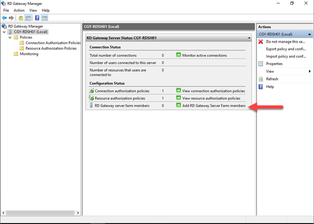The image size is (314, 224).
Task: Click the Up one level folder icon
Action: point(21,18)
